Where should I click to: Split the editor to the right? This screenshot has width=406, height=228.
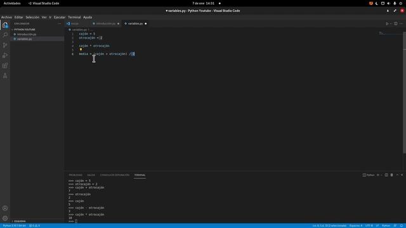396,23
